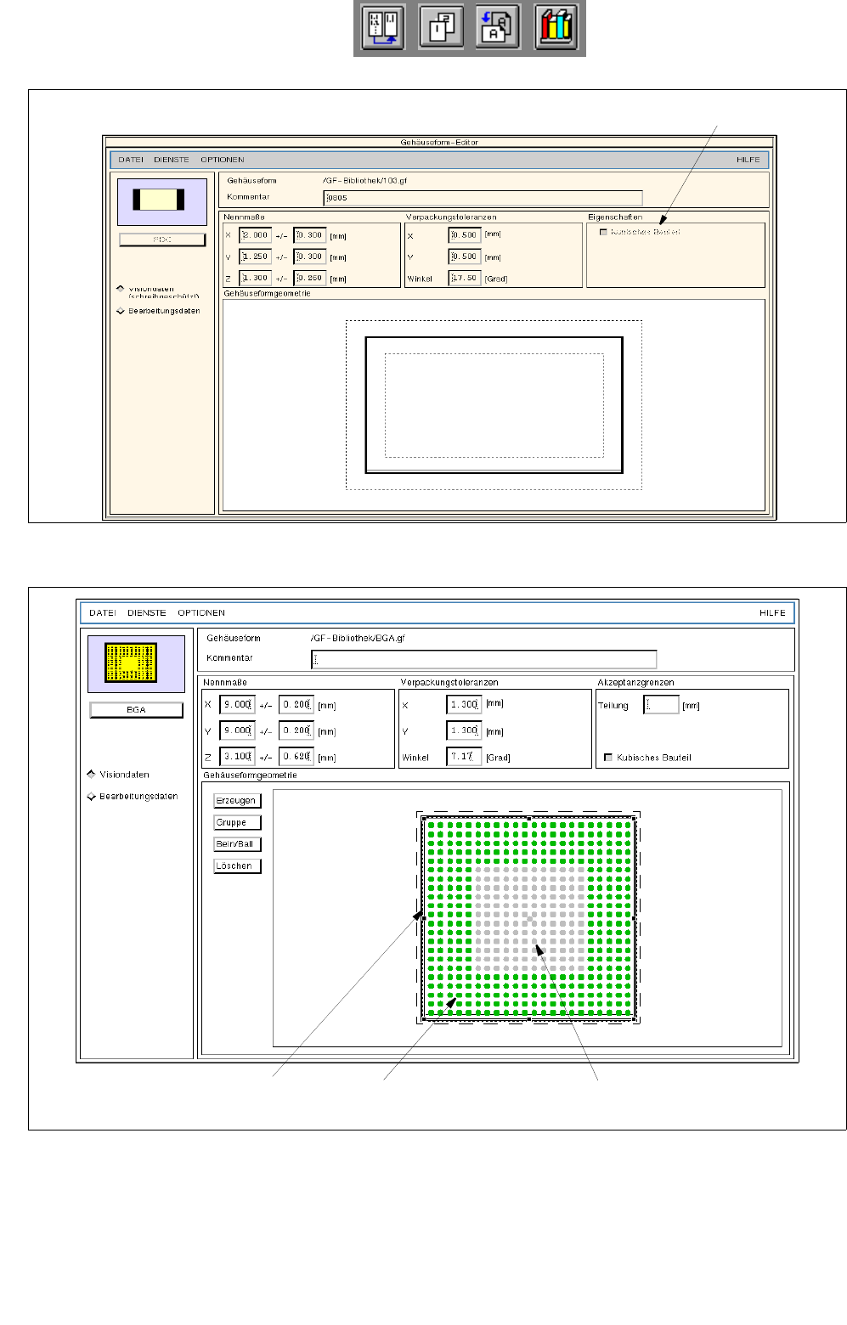Open DATEI menu in the BGA.gf window

click(103, 612)
